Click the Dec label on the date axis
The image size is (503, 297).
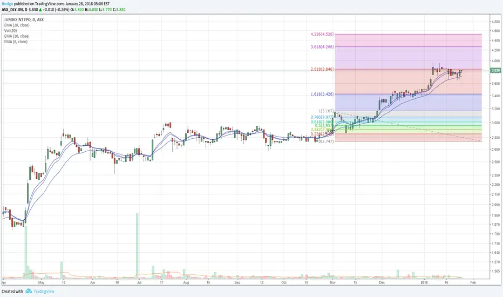coord(382,282)
